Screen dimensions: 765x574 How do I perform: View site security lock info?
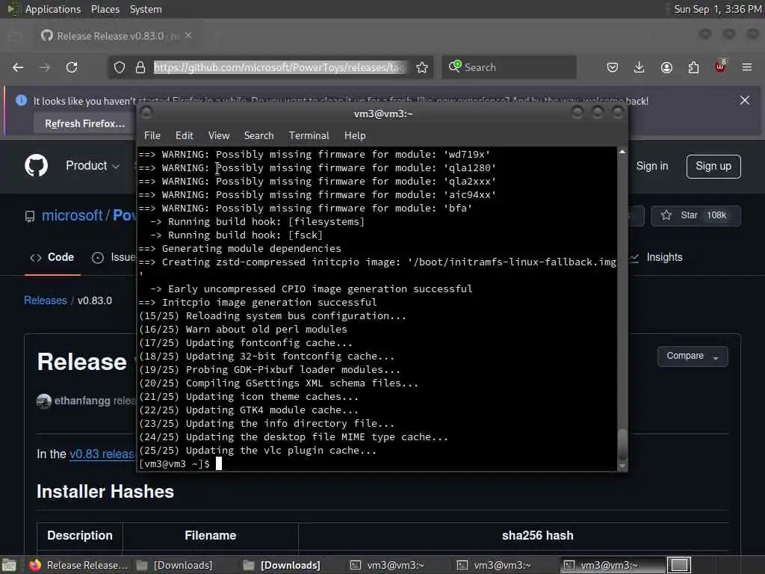click(140, 67)
